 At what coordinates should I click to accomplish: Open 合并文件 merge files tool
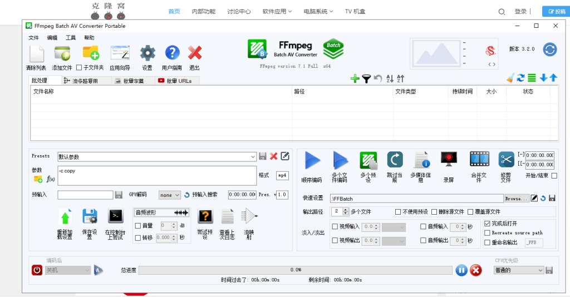point(479,160)
